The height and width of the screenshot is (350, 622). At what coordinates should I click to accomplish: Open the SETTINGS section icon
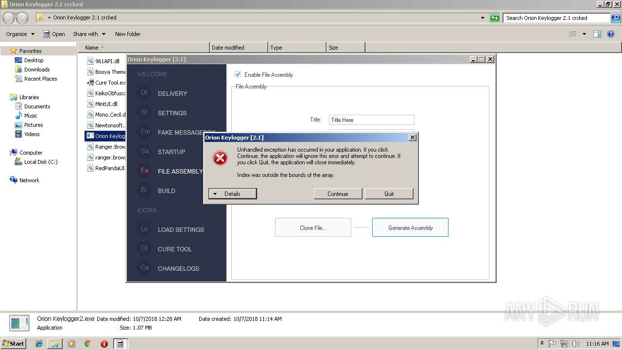coord(144,112)
